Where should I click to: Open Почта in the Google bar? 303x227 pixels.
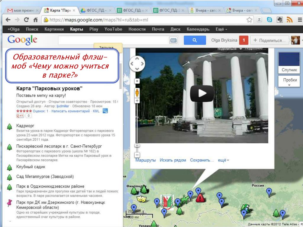pos(158,29)
